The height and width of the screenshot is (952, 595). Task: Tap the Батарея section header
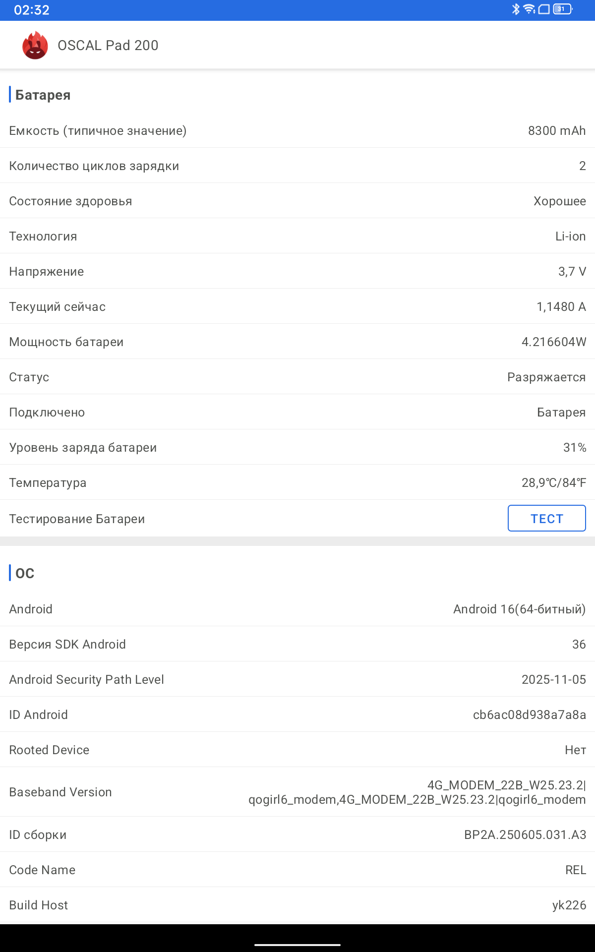click(43, 95)
